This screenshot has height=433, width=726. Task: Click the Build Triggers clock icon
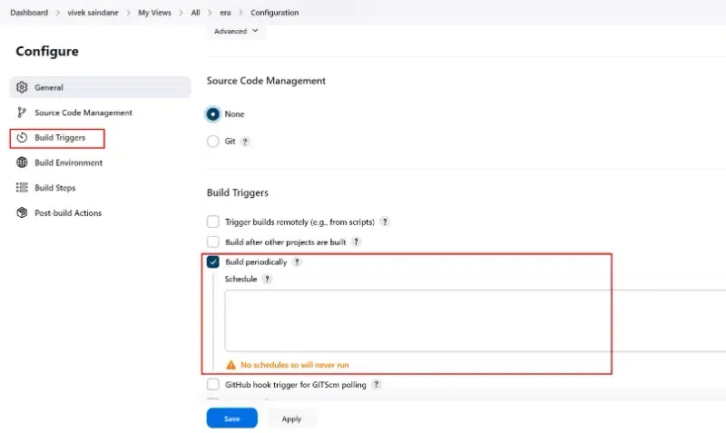(x=23, y=138)
